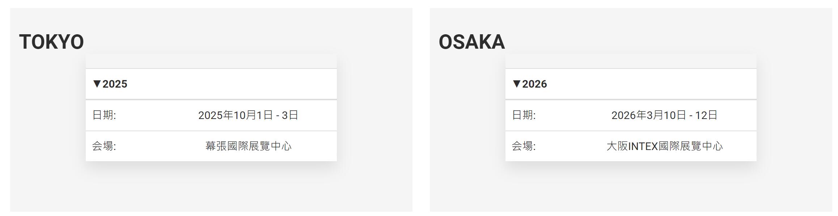Viewport: 838px width, 216px height.
Task: Click venue text 大阪INTEX國際展覽中心
Action: 664,146
